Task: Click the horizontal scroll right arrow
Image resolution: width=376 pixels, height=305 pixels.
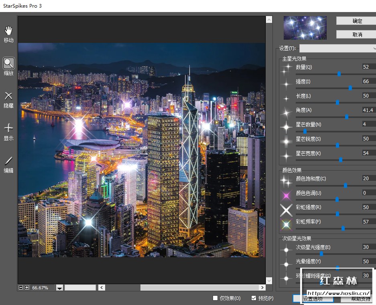Action: 262,287
